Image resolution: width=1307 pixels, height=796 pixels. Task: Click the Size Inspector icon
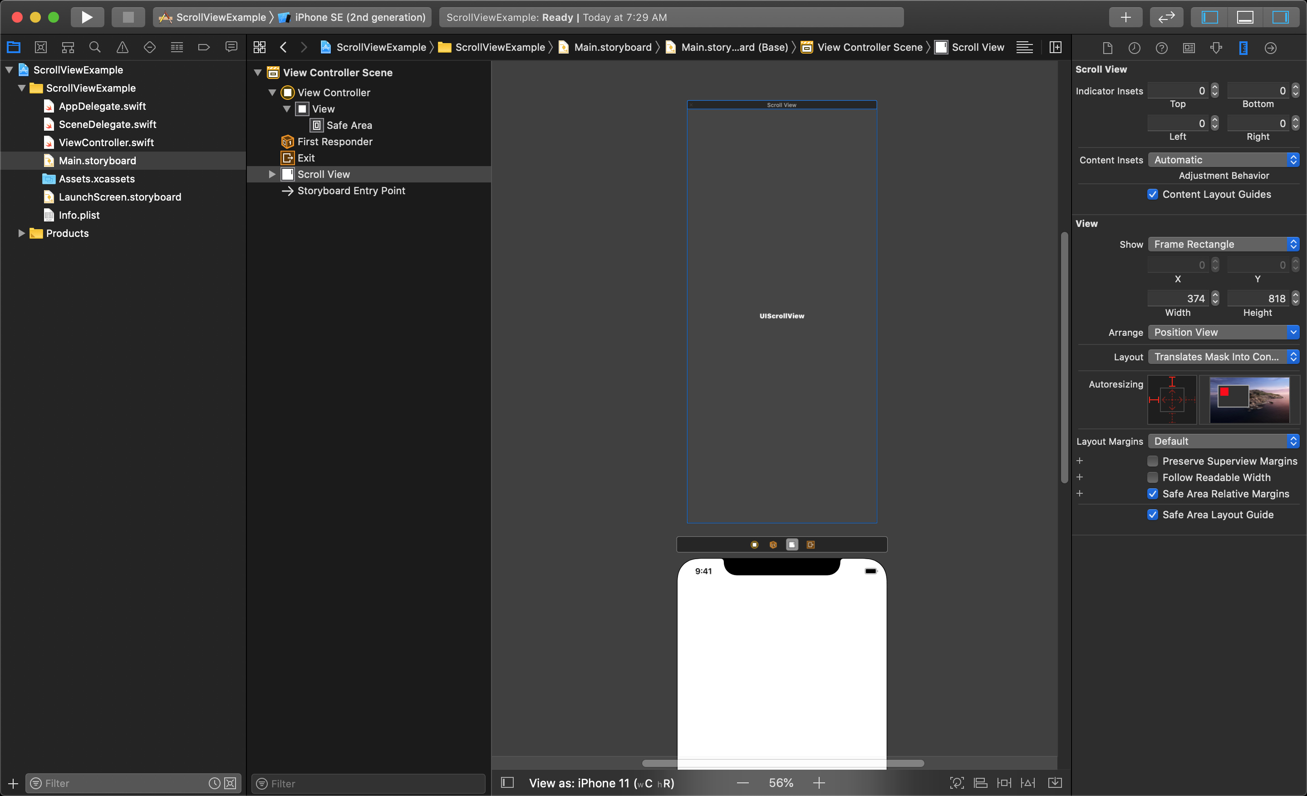(1243, 48)
